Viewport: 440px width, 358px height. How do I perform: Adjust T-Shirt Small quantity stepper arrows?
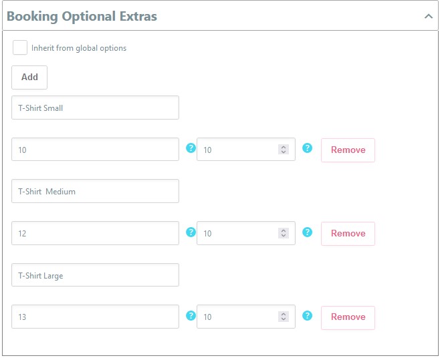pos(284,150)
